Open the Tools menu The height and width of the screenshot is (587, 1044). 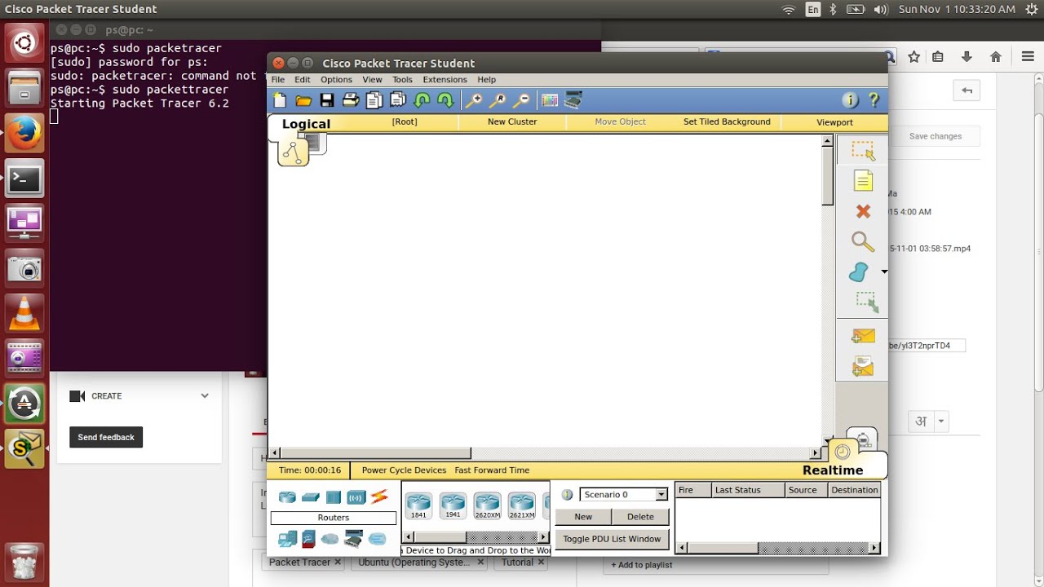click(402, 80)
